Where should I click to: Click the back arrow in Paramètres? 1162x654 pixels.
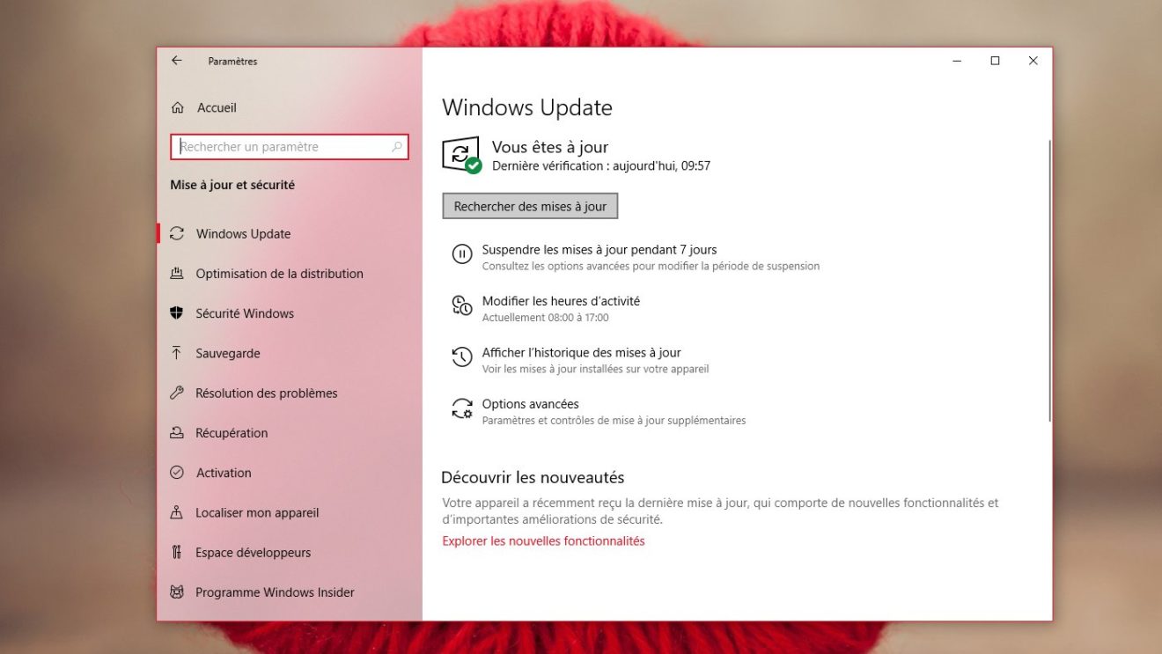point(176,61)
